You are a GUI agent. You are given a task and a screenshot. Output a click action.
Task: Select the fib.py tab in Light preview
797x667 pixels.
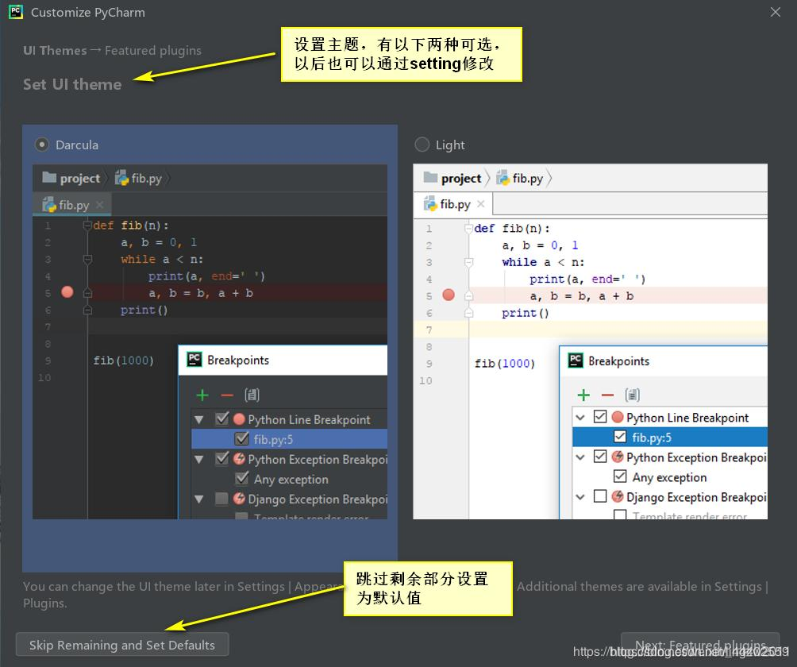(453, 204)
